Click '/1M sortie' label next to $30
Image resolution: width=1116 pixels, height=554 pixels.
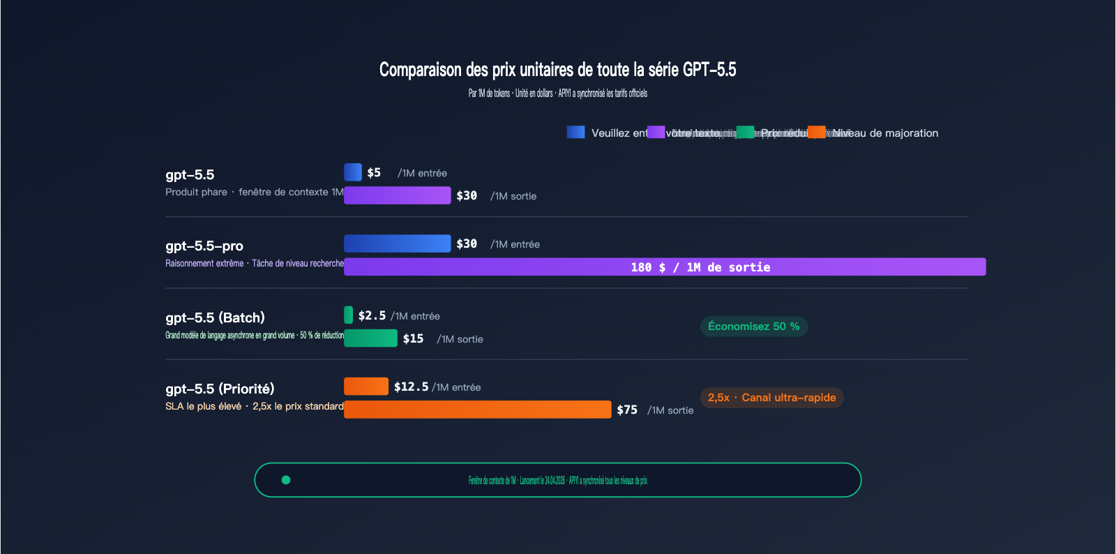coord(513,196)
